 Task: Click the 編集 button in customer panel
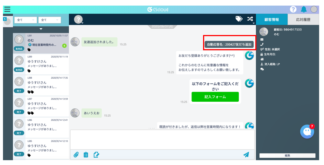click(x=287, y=155)
